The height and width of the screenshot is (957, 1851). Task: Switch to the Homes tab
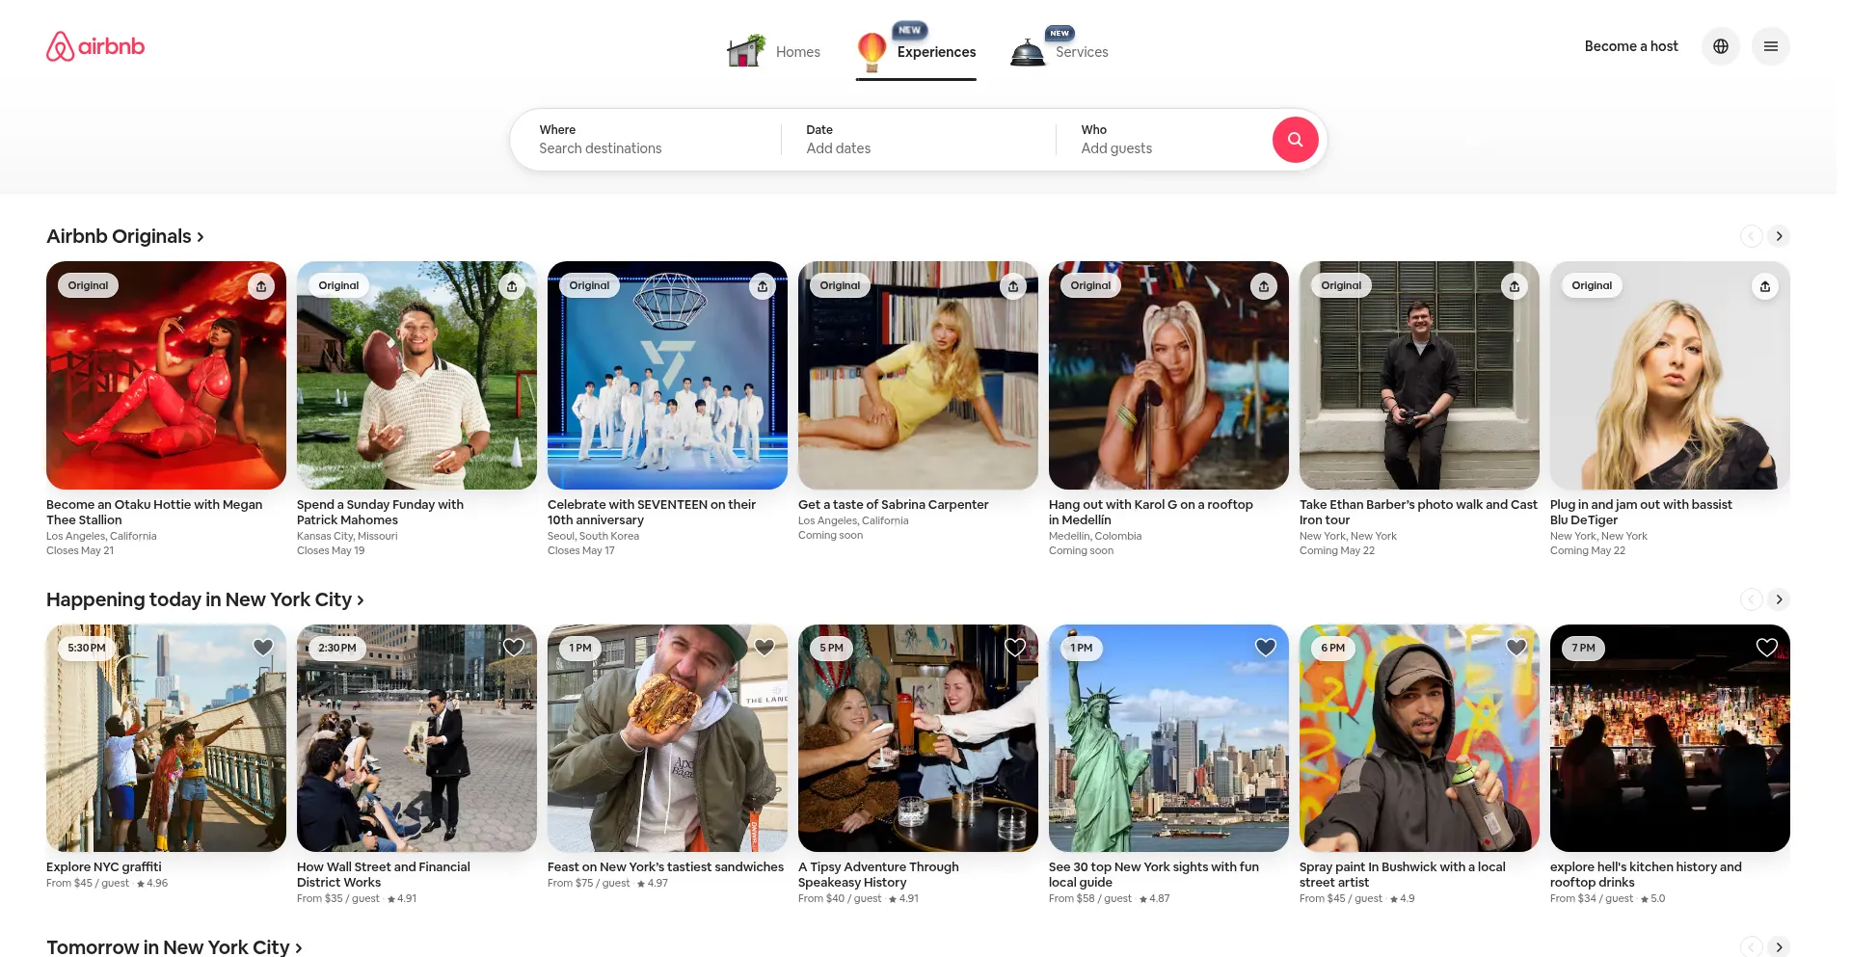(774, 51)
